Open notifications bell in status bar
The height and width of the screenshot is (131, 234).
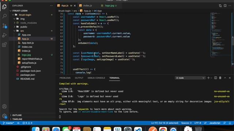(x=230, y=123)
